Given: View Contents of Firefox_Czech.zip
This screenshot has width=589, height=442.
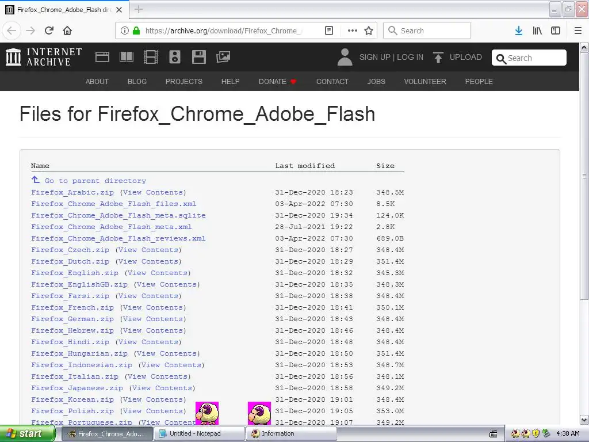Looking at the screenshot, I should pyautogui.click(x=148, y=250).
